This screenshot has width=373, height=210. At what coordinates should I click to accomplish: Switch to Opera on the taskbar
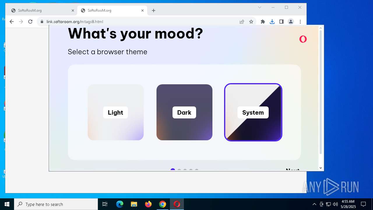tap(177, 204)
